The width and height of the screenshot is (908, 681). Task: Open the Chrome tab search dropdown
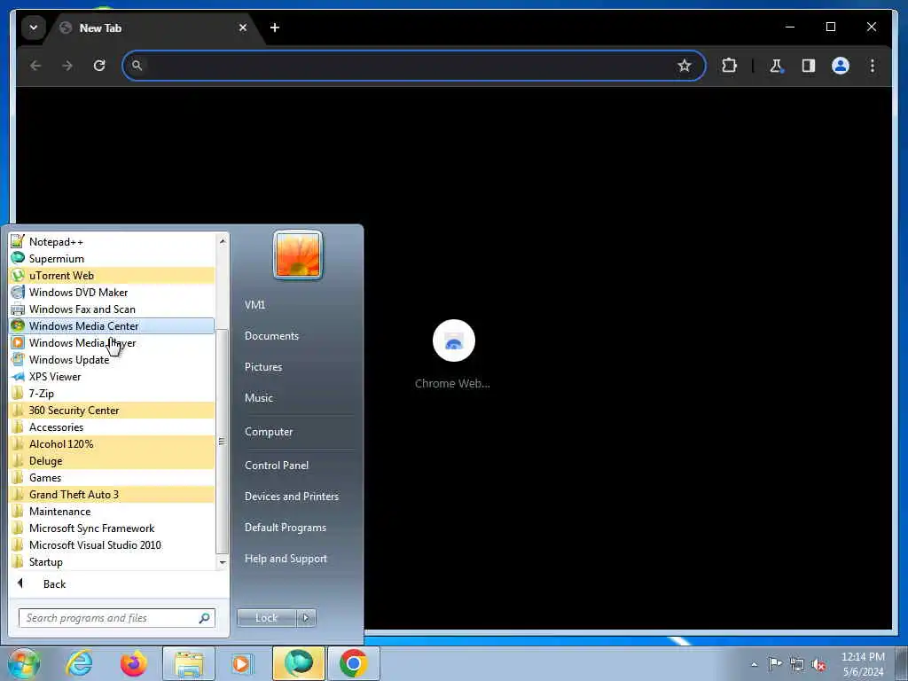(34, 27)
